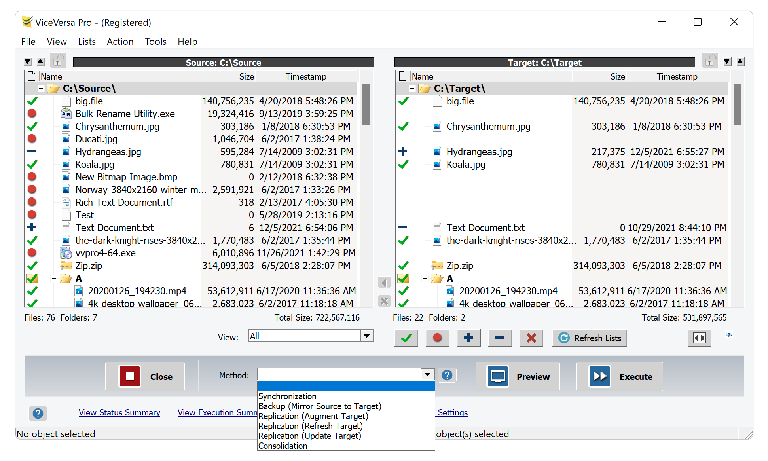Collapse the C:\Target\ root node

(412, 89)
